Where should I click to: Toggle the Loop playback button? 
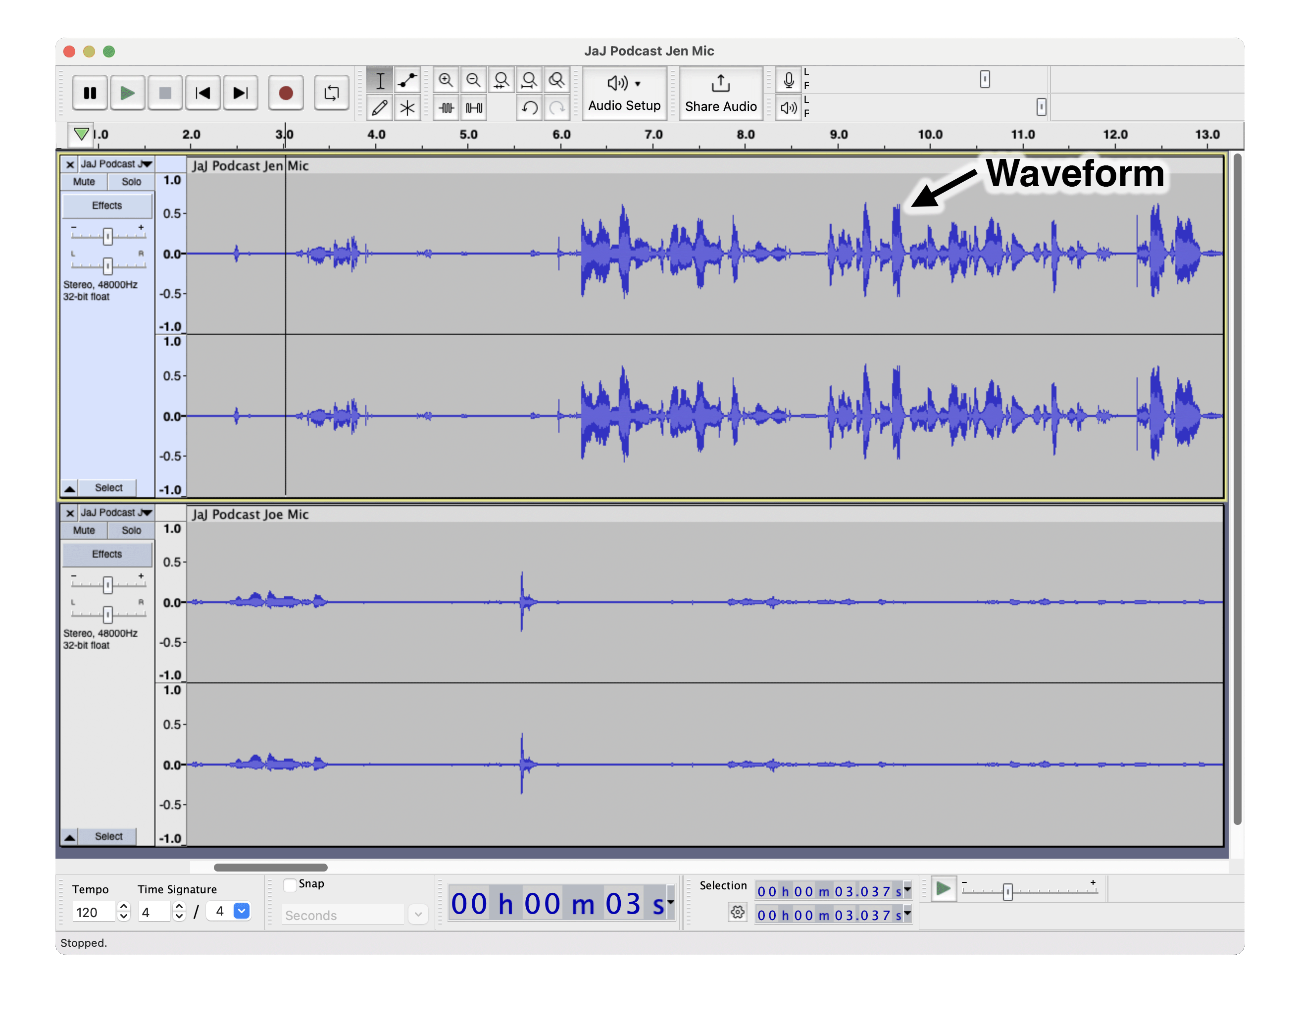click(x=331, y=93)
